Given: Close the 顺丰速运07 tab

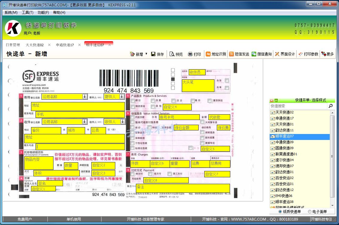Looking at the screenshot, I should click(110, 45).
